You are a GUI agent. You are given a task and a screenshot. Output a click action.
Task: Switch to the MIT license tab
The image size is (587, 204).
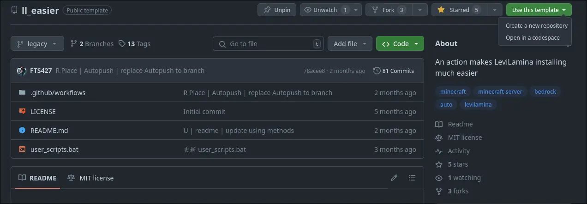(90, 178)
